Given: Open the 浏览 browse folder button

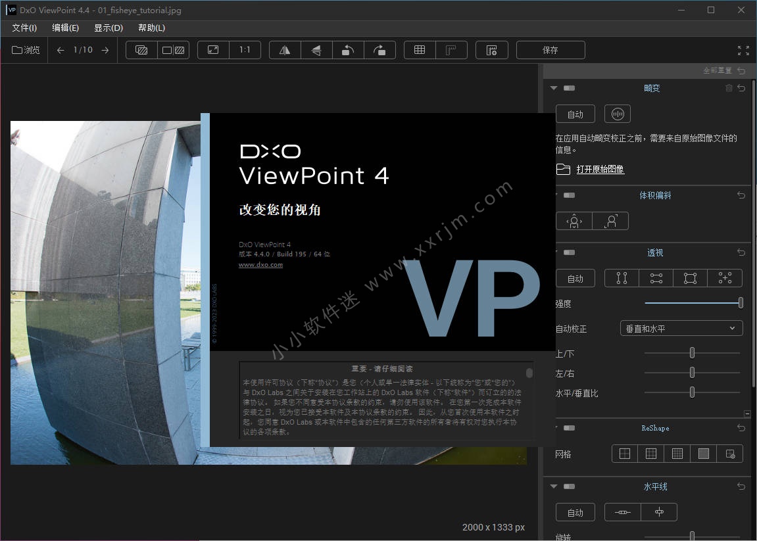Looking at the screenshot, I should pos(26,50).
